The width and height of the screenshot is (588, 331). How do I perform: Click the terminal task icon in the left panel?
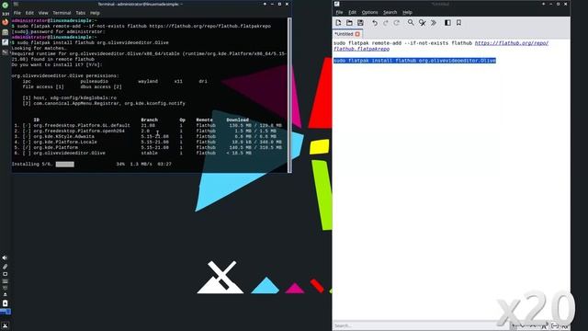[x=5, y=52]
